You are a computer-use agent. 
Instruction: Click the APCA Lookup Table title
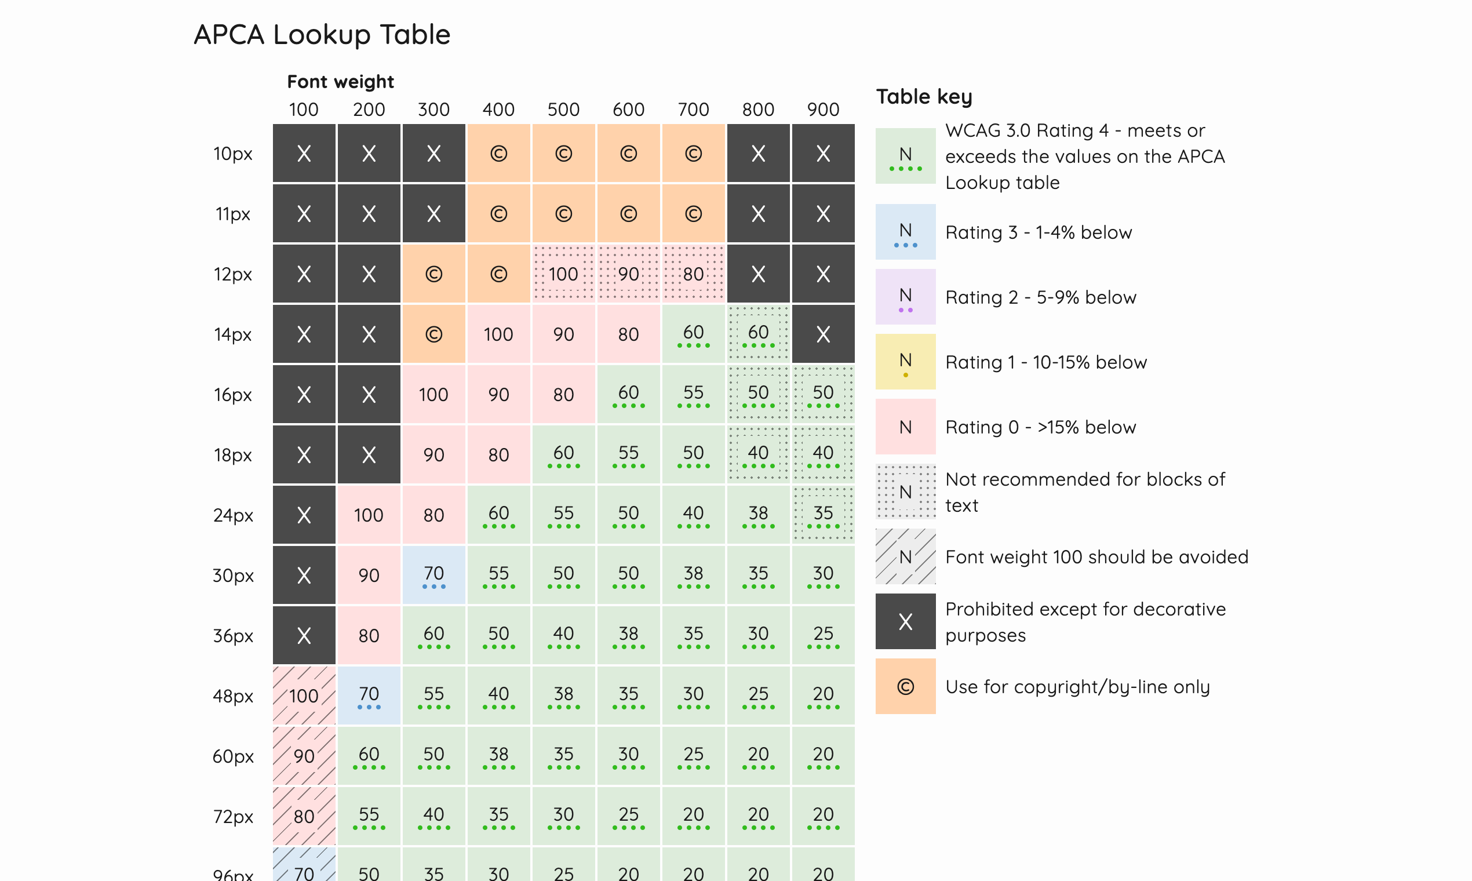pyautogui.click(x=322, y=34)
